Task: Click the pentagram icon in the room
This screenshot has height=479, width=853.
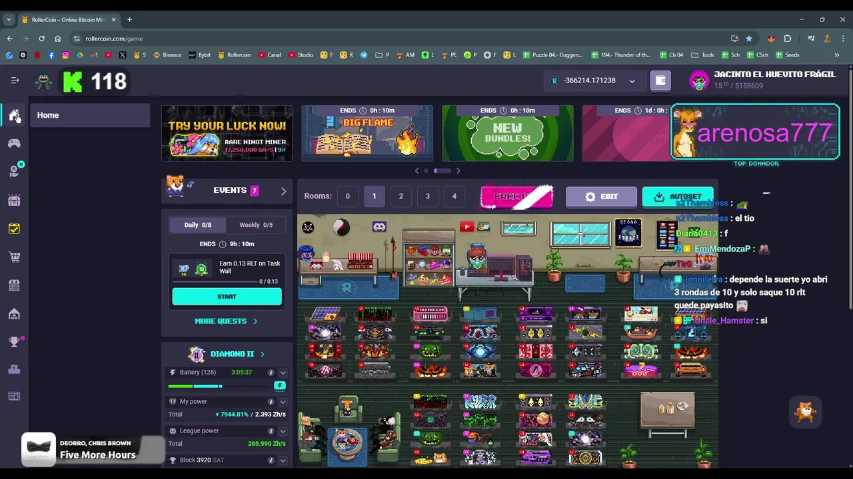Action: 308,228
